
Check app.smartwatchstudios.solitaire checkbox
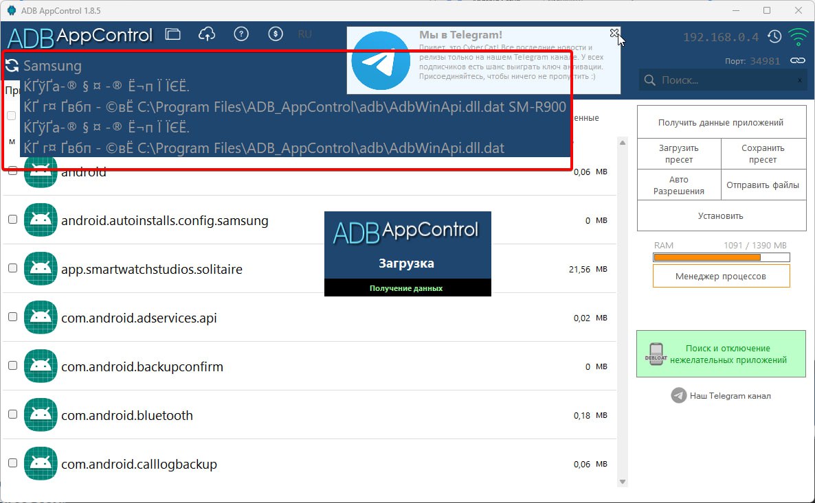click(12, 268)
